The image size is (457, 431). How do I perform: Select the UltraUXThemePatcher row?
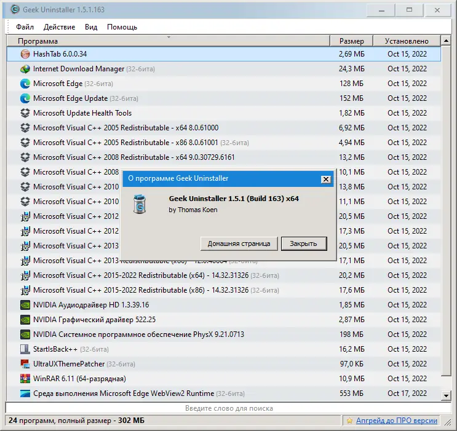tap(223, 364)
